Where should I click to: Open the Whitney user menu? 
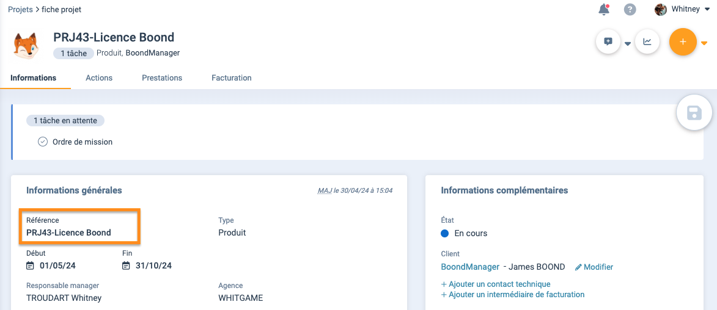(680, 9)
